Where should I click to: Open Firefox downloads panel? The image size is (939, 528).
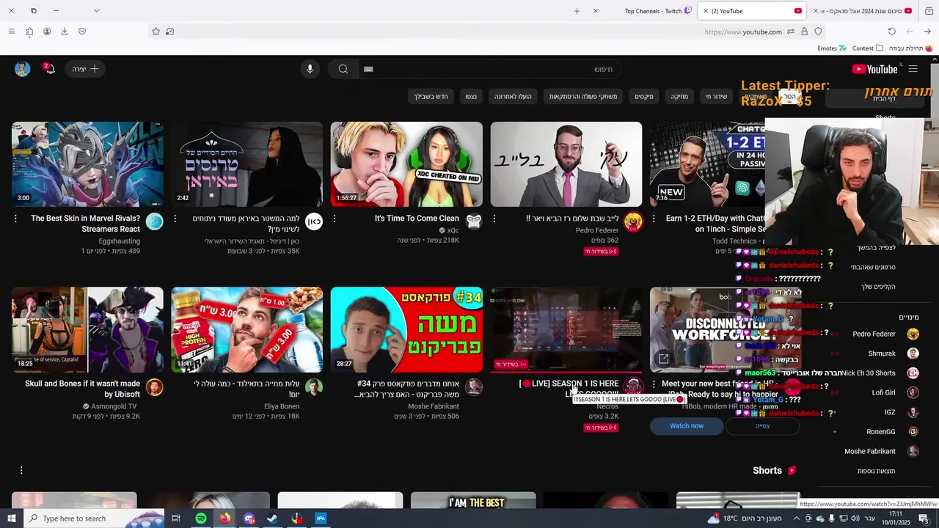point(65,32)
